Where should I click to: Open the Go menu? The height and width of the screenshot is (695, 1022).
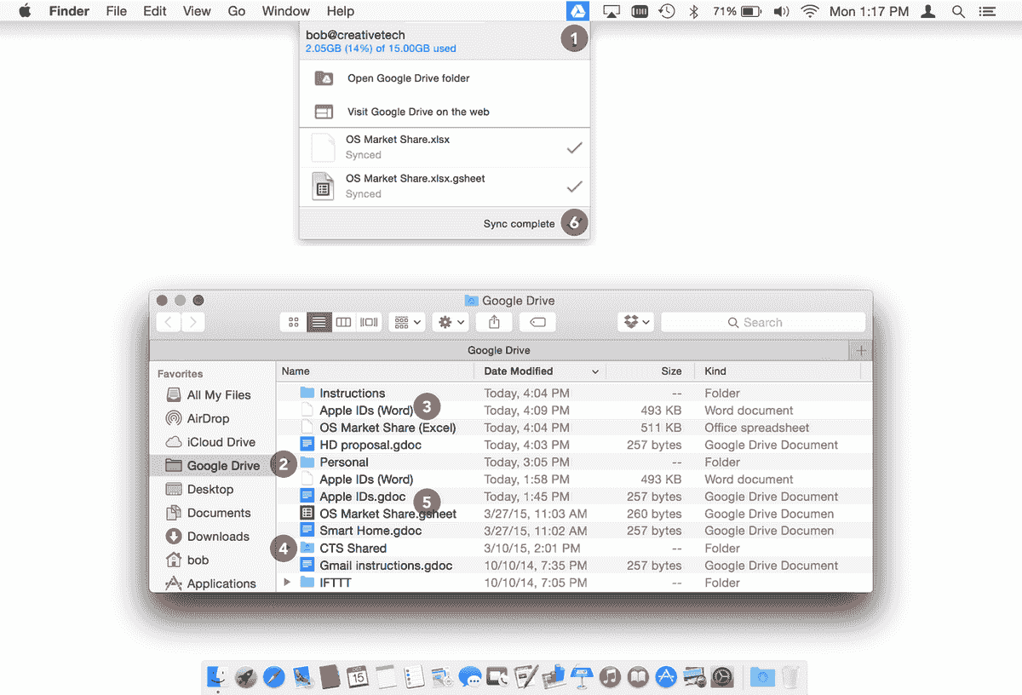tap(236, 11)
